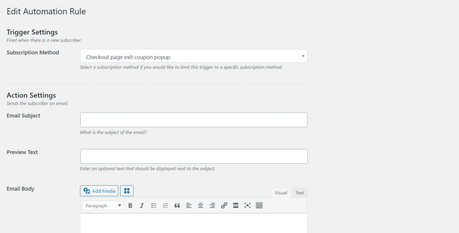Toggle bold formatting in the editor

click(x=130, y=206)
